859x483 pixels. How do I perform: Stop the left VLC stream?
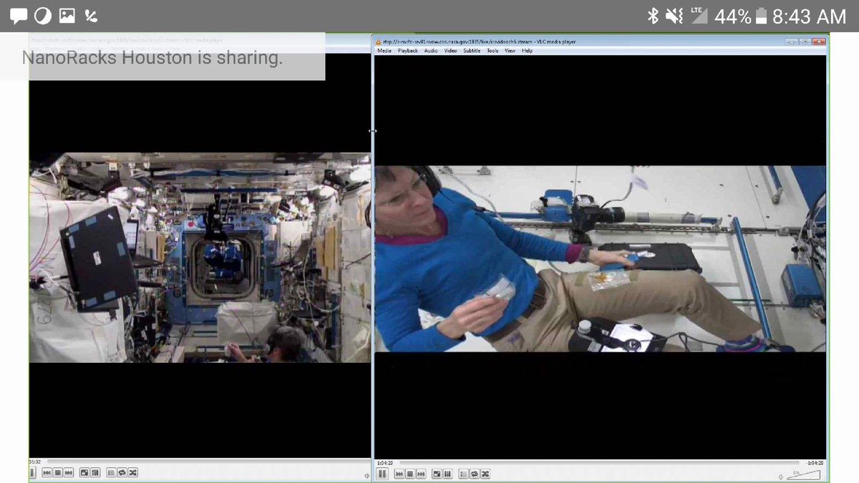point(58,473)
